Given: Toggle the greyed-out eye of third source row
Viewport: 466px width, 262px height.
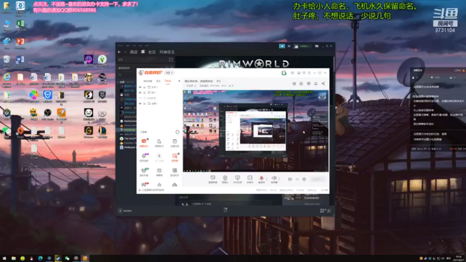Looking at the screenshot, I should [x=140, y=98].
